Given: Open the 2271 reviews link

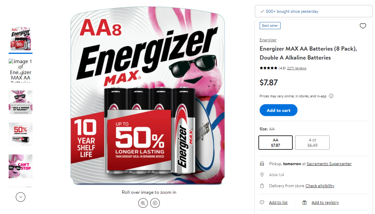Looking at the screenshot, I should coord(297,68).
